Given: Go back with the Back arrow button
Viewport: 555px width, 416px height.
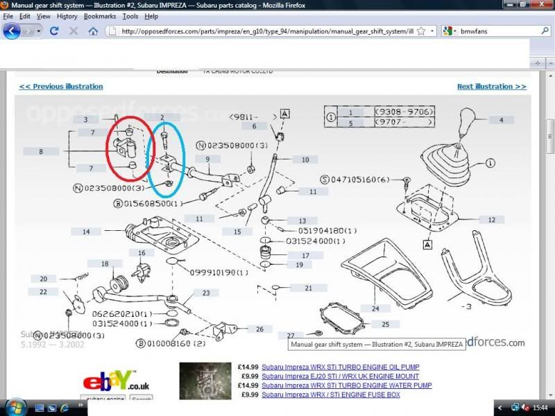Looking at the screenshot, I should (11, 31).
